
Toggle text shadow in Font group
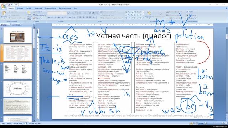click(62, 17)
